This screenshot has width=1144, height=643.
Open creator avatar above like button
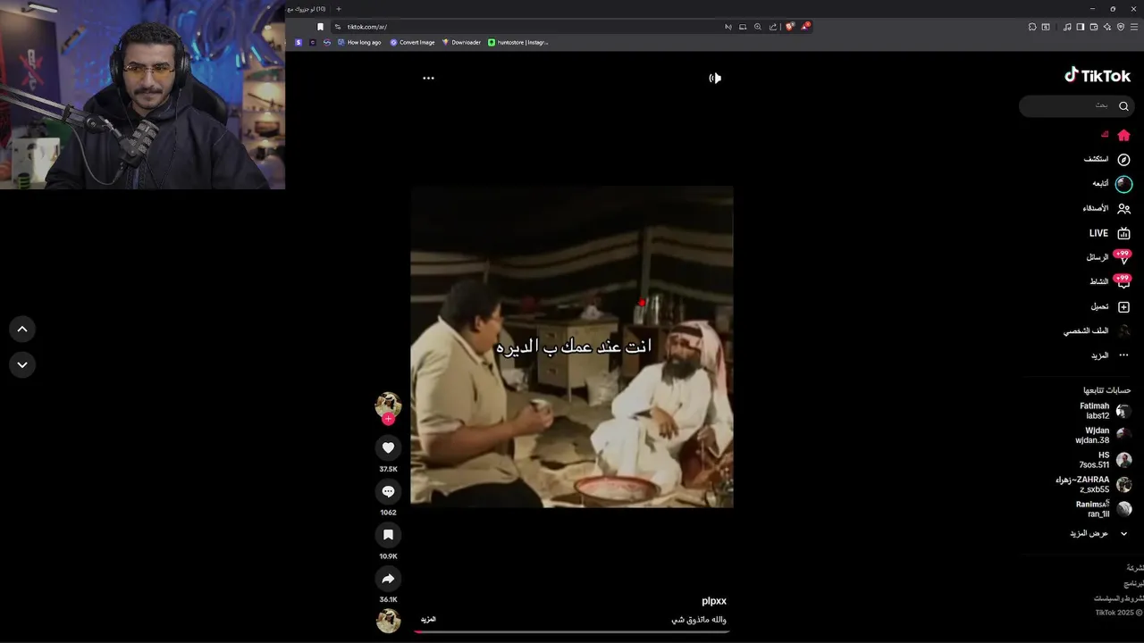388,405
